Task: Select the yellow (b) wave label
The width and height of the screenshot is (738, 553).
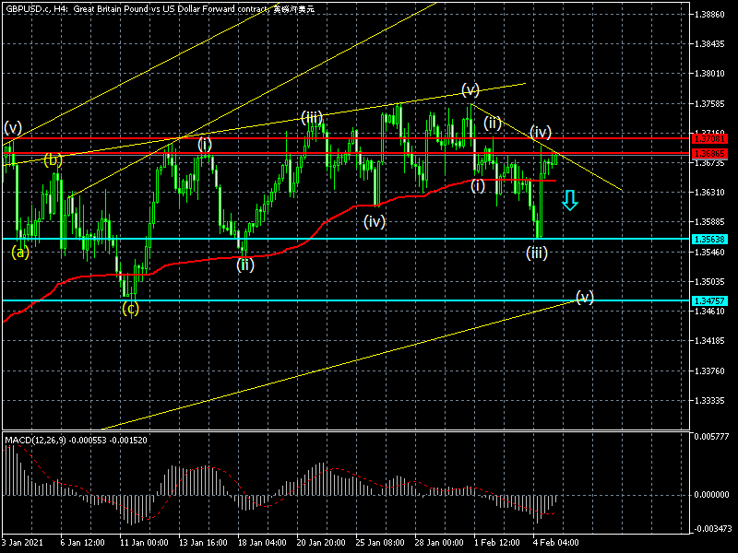Action: click(x=54, y=159)
